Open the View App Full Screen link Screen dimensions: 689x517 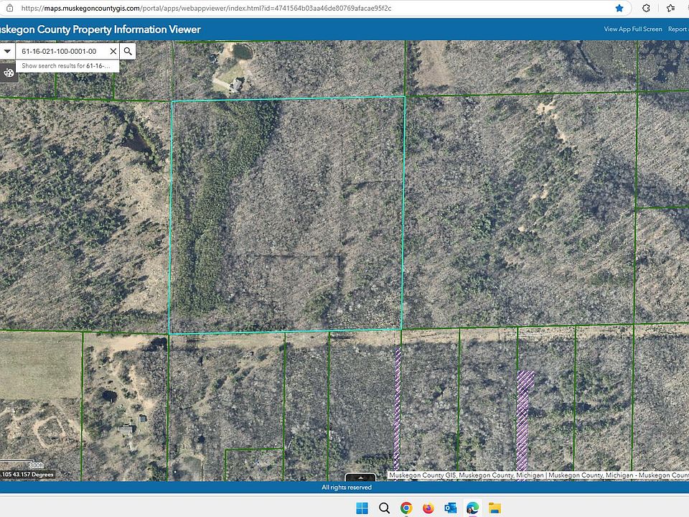[x=632, y=29]
